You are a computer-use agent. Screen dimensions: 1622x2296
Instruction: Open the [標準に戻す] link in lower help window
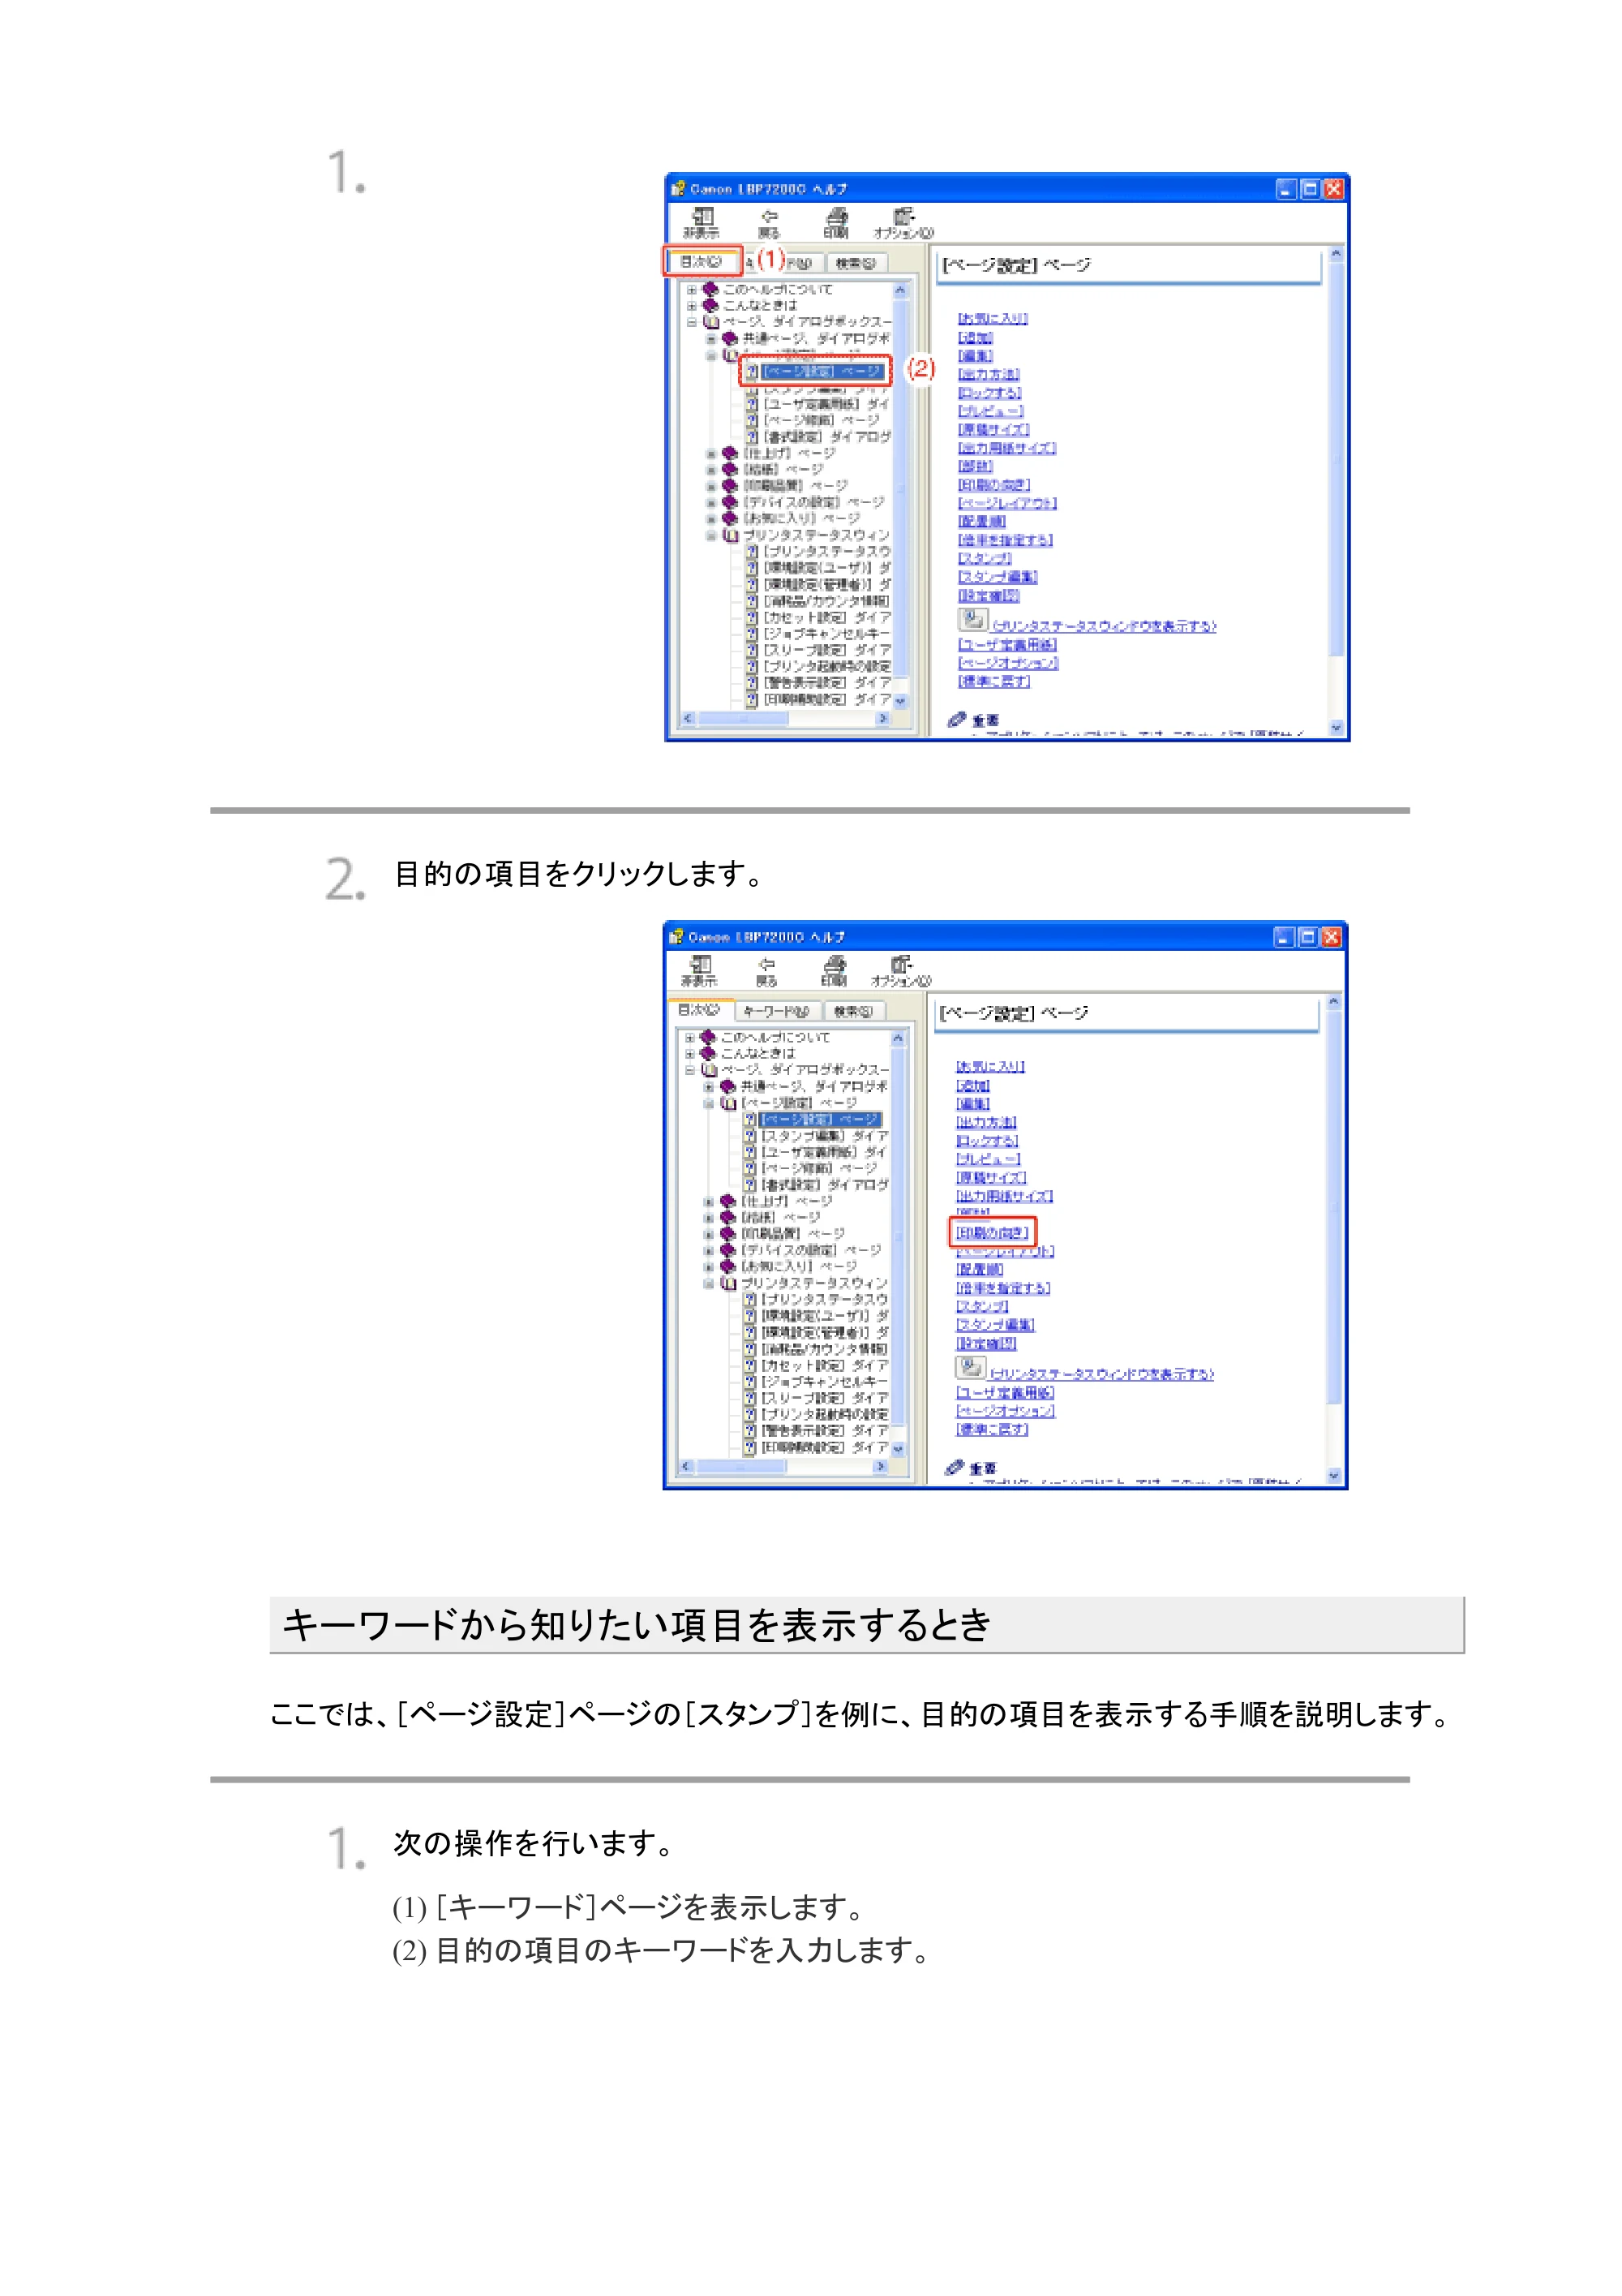(x=991, y=1430)
